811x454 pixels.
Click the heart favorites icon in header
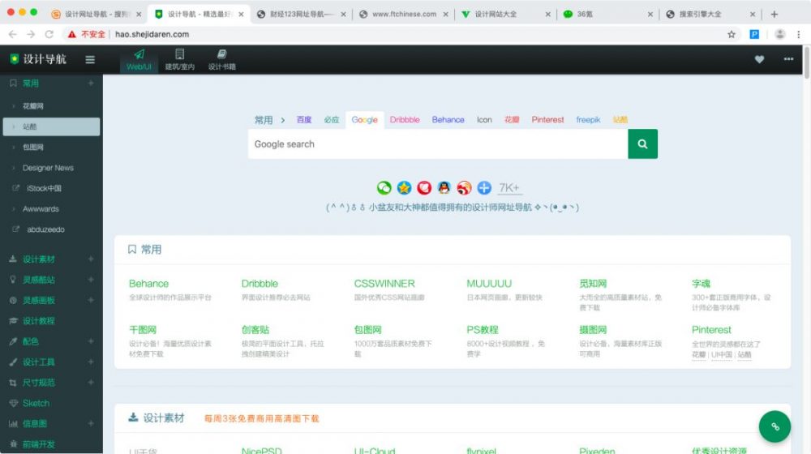(759, 59)
